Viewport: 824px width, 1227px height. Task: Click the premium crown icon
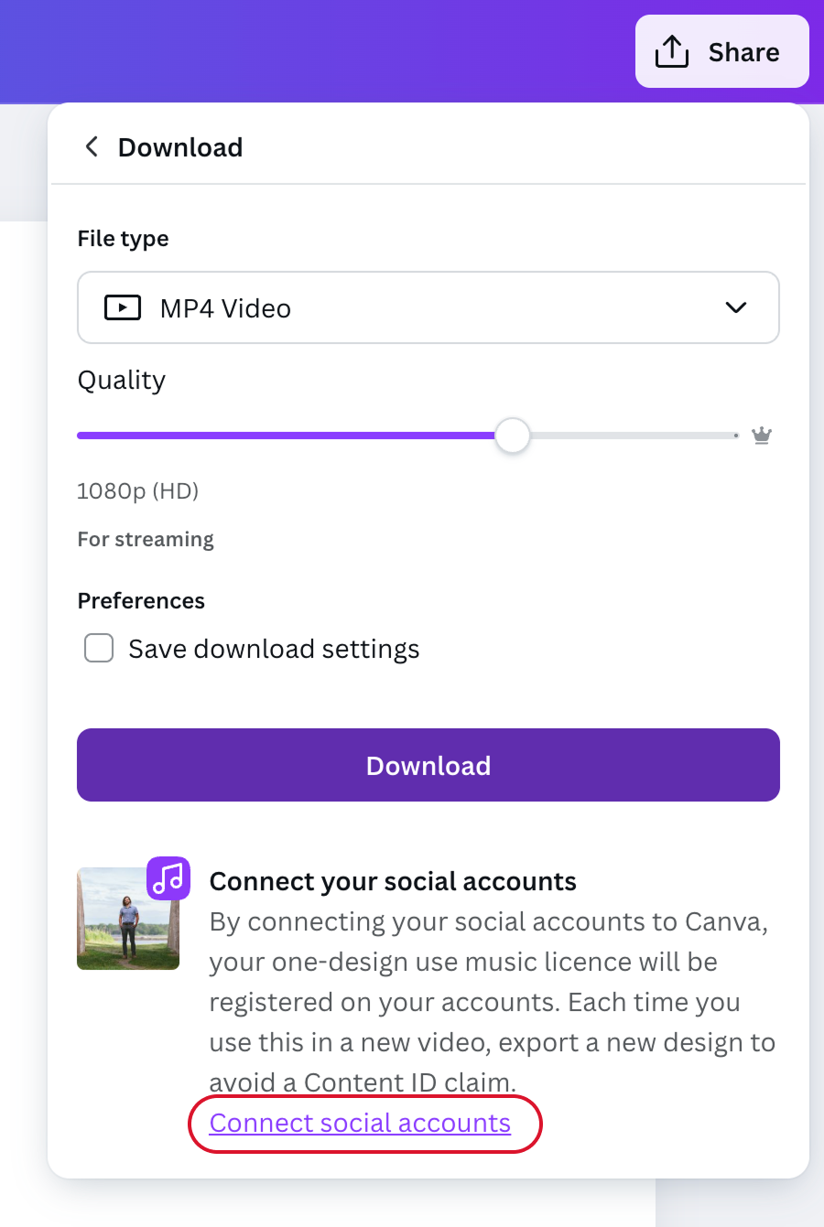tap(761, 436)
